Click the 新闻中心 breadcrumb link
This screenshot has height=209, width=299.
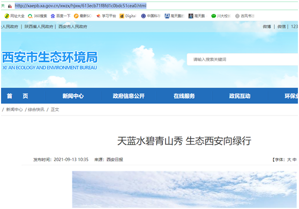tap(14, 110)
